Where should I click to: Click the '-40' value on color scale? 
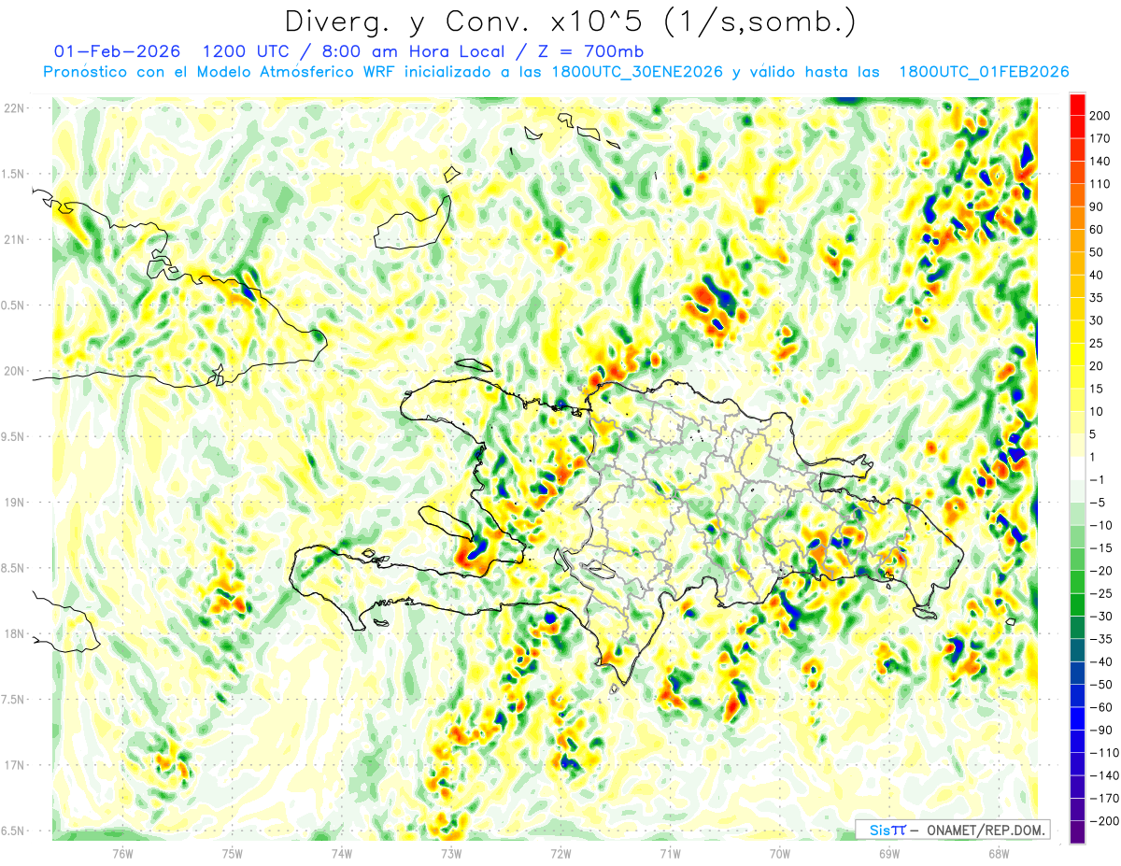pos(1100,662)
